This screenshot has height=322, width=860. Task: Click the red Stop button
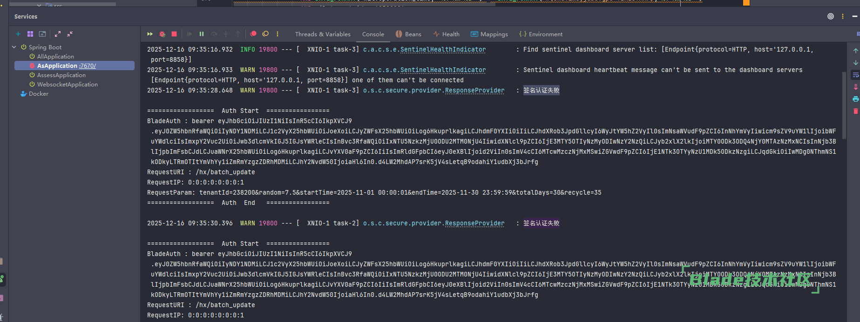coord(174,34)
